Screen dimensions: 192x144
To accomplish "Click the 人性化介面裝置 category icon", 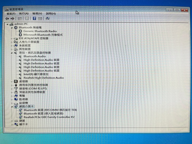I will 16,42.
